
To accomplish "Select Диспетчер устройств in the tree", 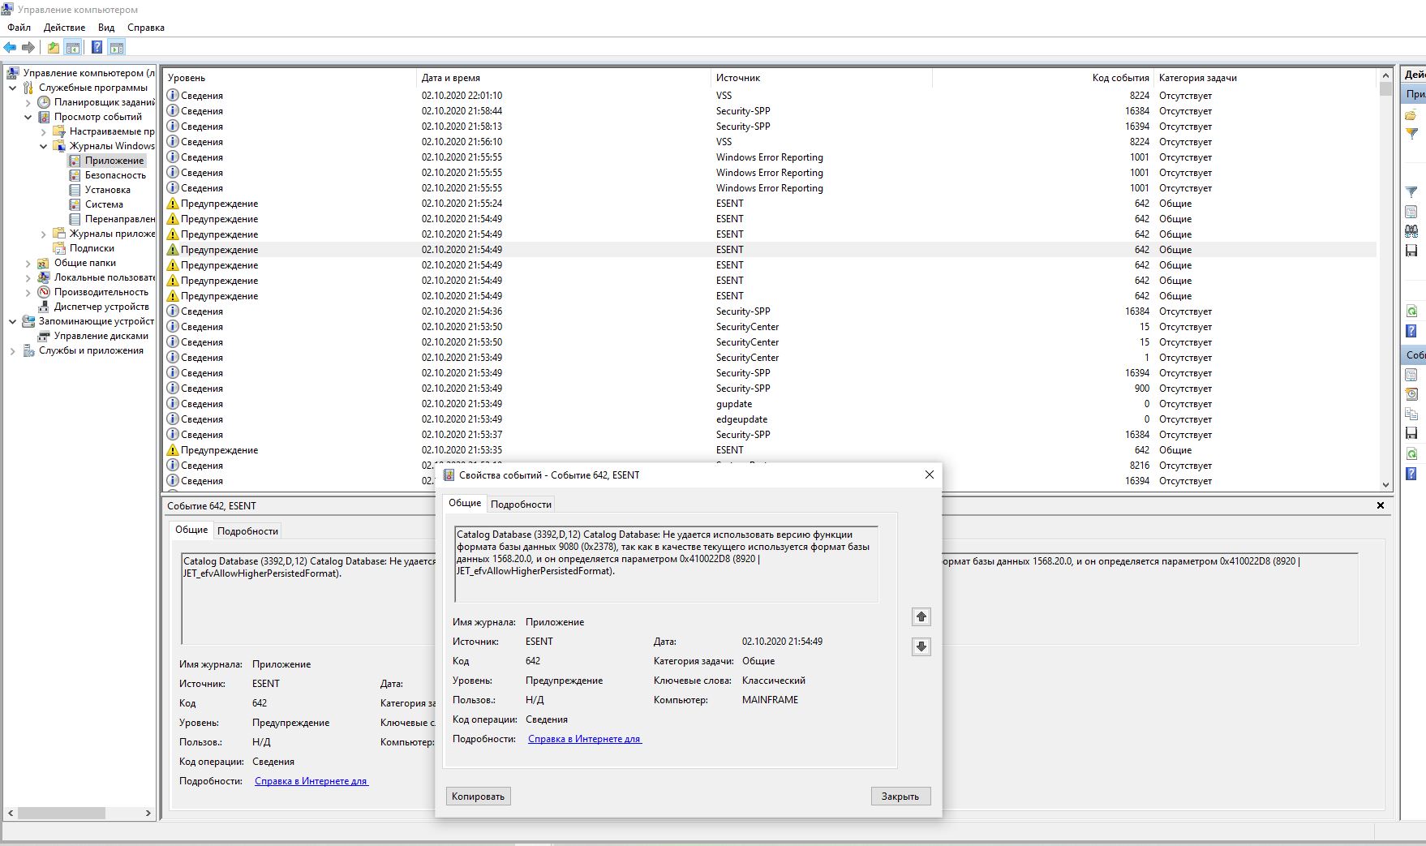I will click(x=101, y=307).
